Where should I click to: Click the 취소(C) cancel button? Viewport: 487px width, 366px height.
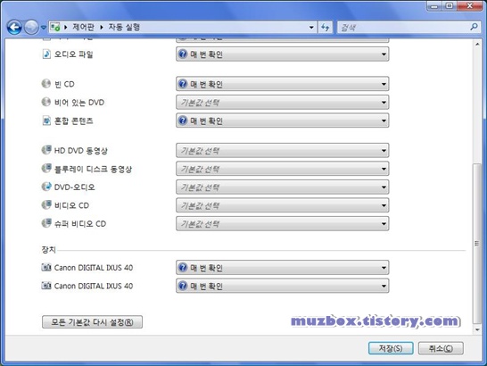click(441, 348)
